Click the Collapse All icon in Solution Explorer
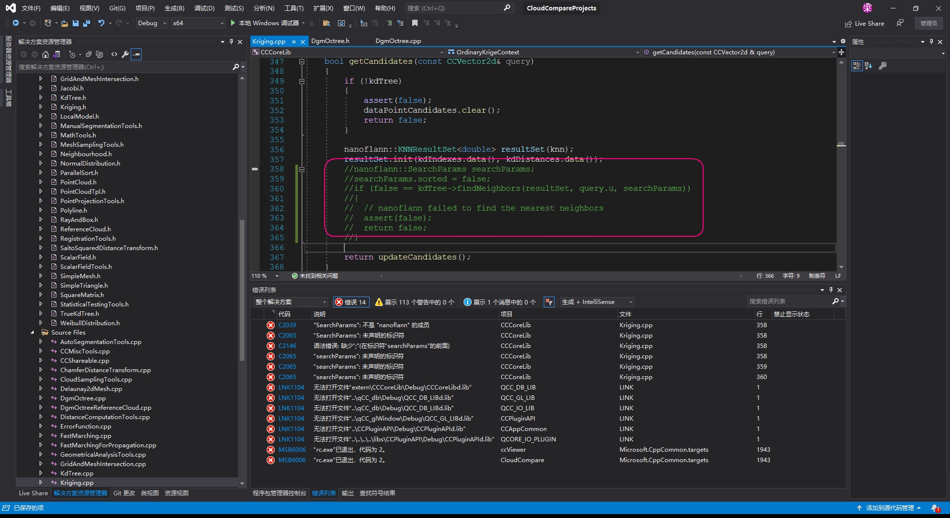The width and height of the screenshot is (950, 518). 89,54
